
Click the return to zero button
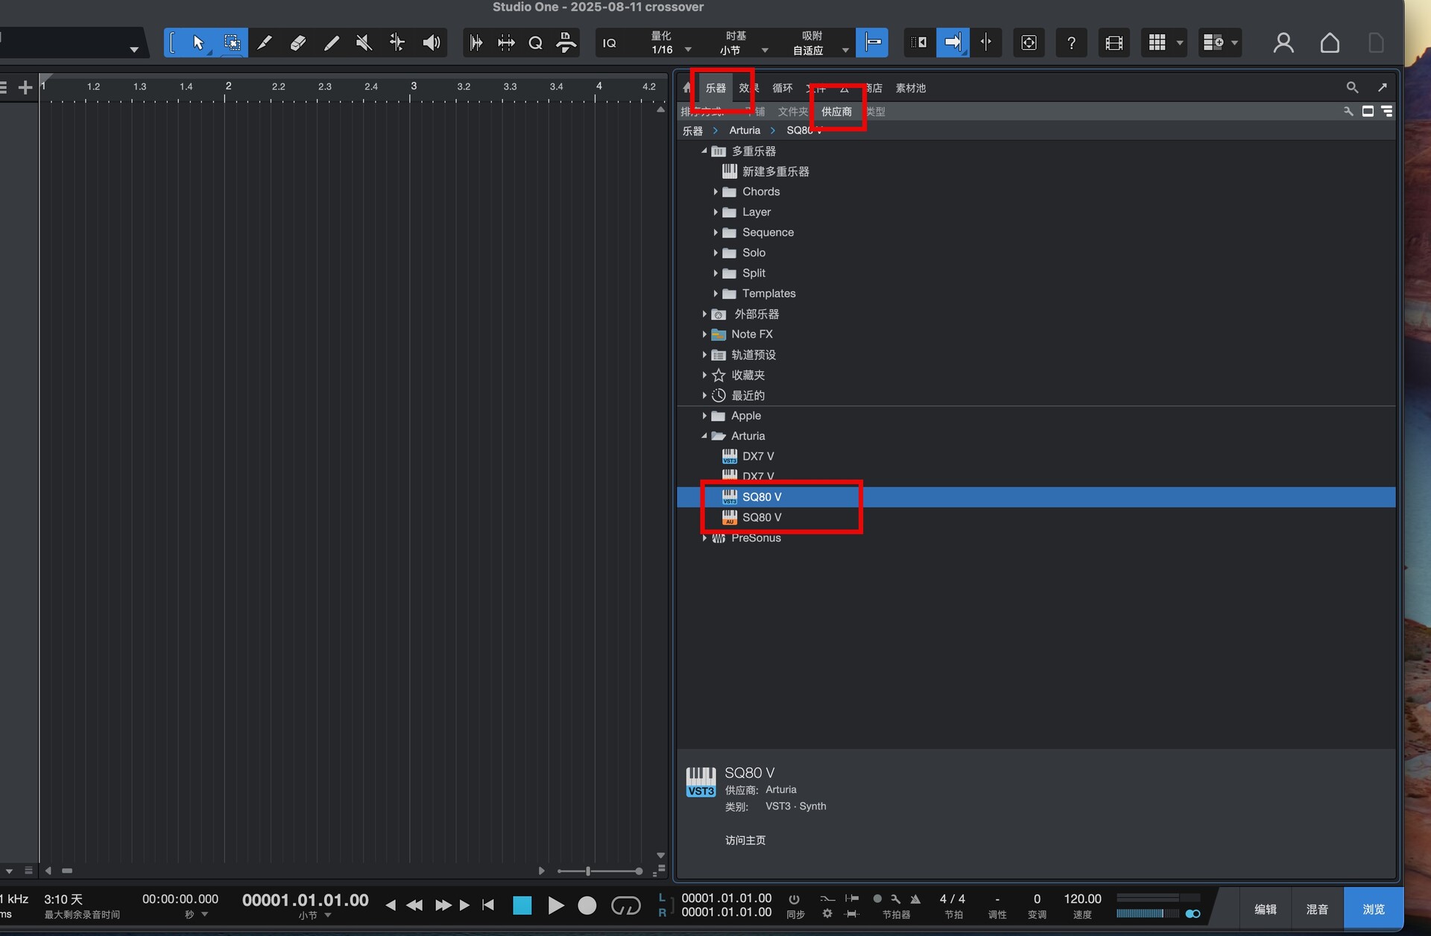[488, 905]
